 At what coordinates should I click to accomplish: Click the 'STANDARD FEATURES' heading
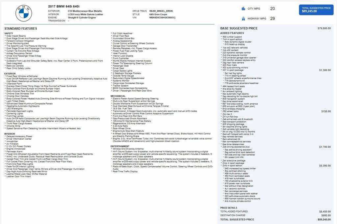[21, 28]
